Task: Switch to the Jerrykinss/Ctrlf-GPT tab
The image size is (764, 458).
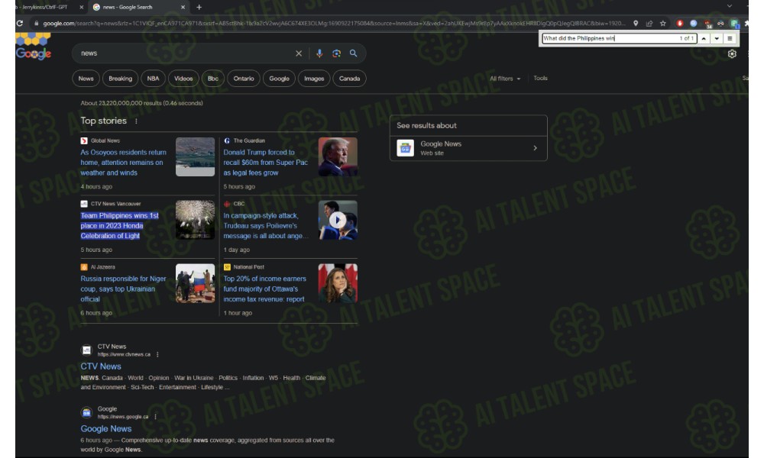Action: coord(45,8)
